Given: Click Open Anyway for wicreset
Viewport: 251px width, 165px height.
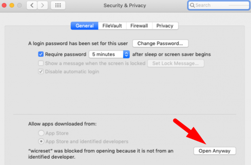Looking at the screenshot, I should (x=215, y=151).
